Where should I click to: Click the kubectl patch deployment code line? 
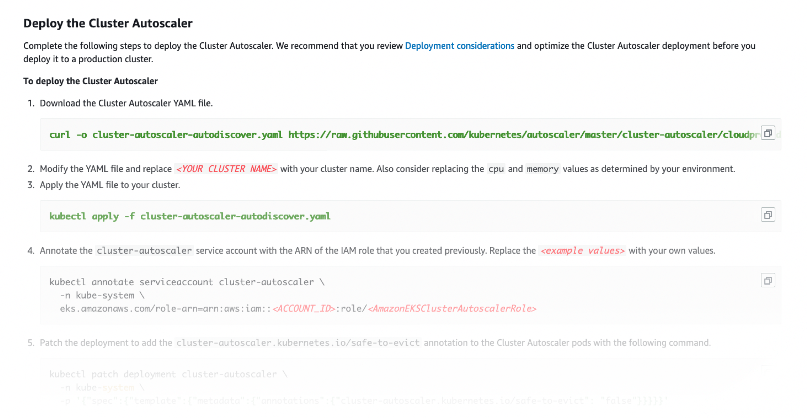tap(168, 374)
